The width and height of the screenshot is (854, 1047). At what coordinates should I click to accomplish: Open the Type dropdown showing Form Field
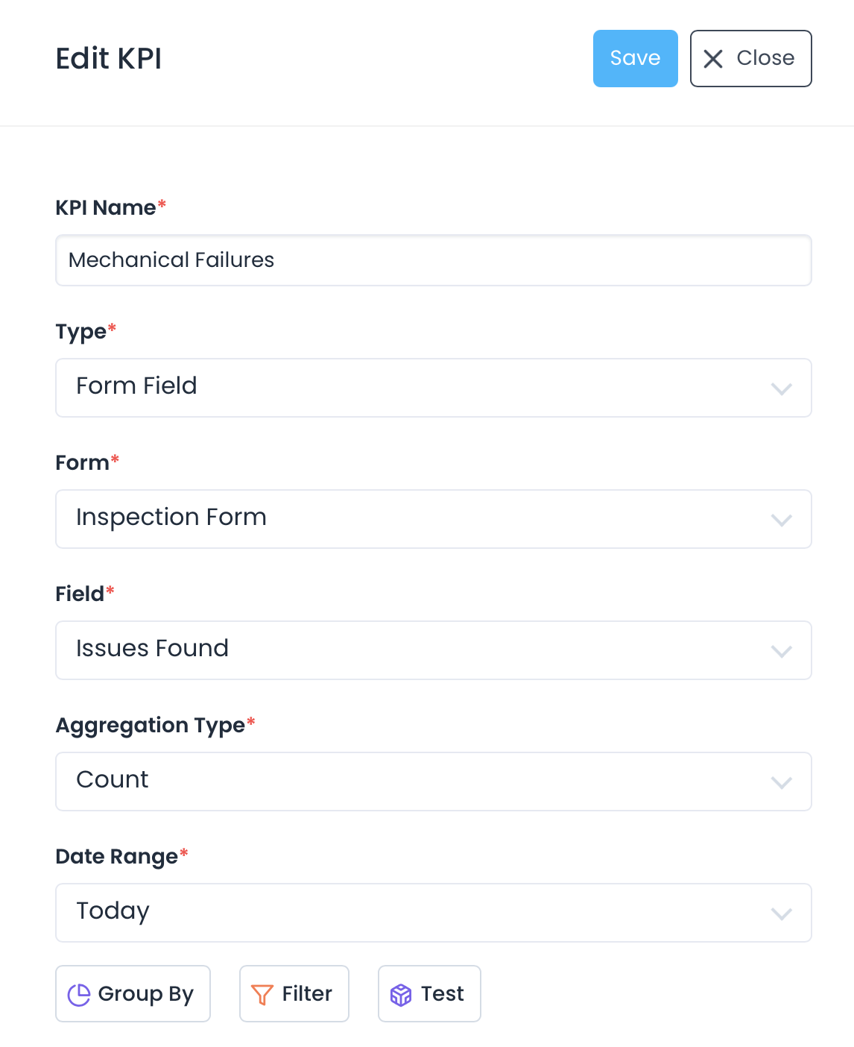[417, 388]
